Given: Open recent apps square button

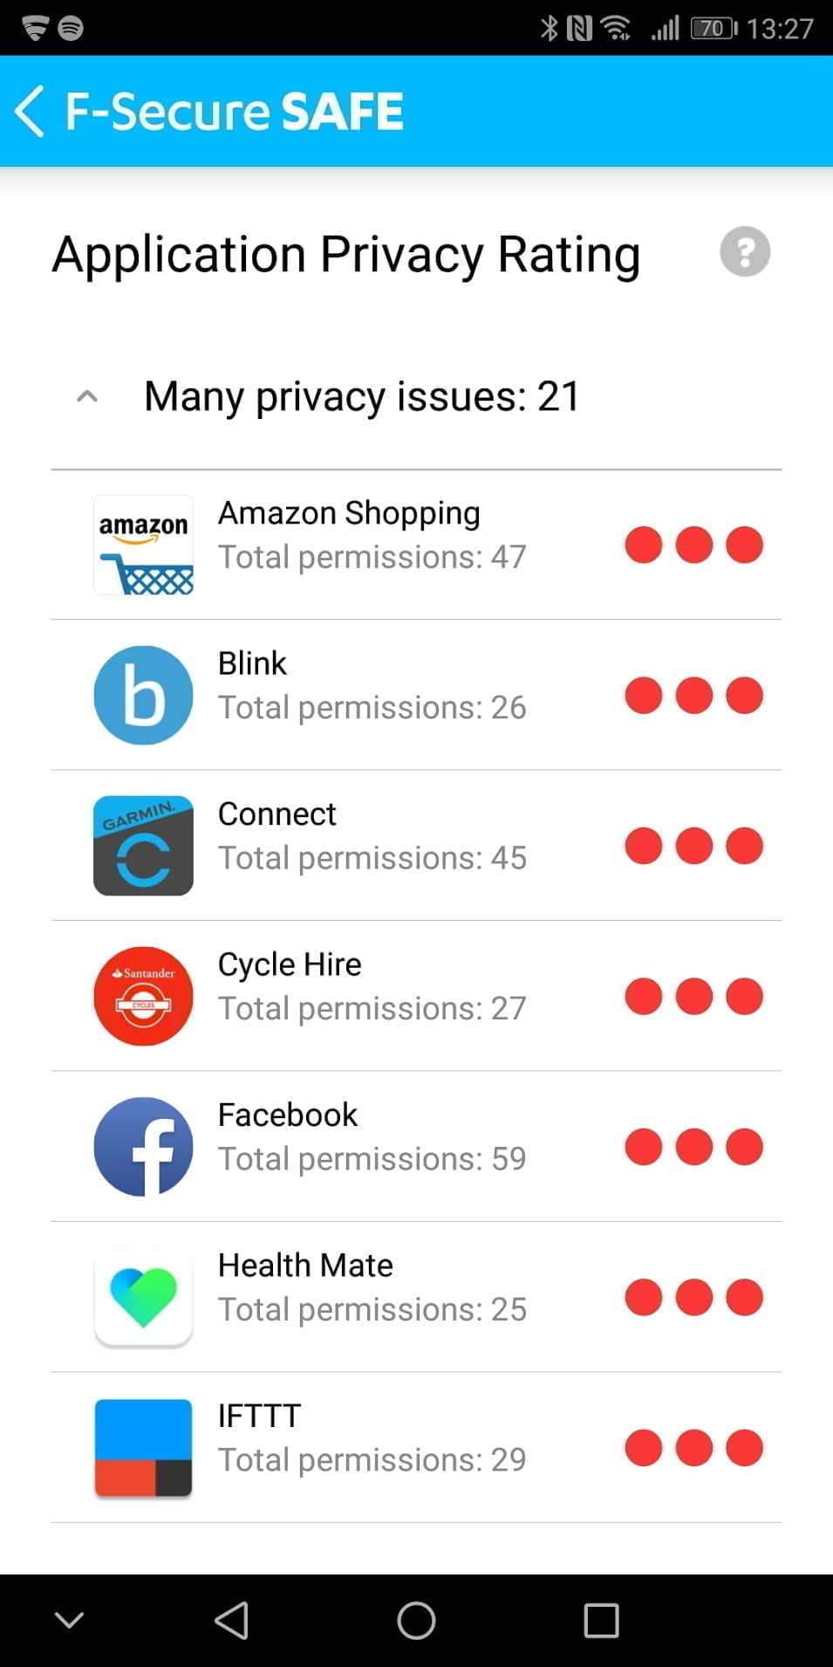Looking at the screenshot, I should pos(601,1621).
